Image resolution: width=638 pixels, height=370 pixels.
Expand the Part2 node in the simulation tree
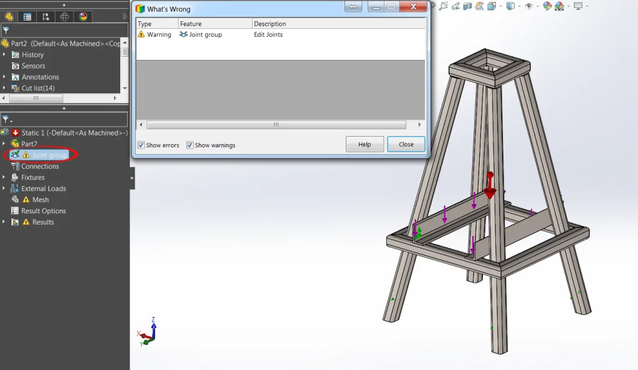pyautogui.click(x=4, y=144)
